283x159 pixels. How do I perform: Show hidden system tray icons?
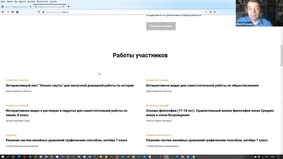point(252,157)
